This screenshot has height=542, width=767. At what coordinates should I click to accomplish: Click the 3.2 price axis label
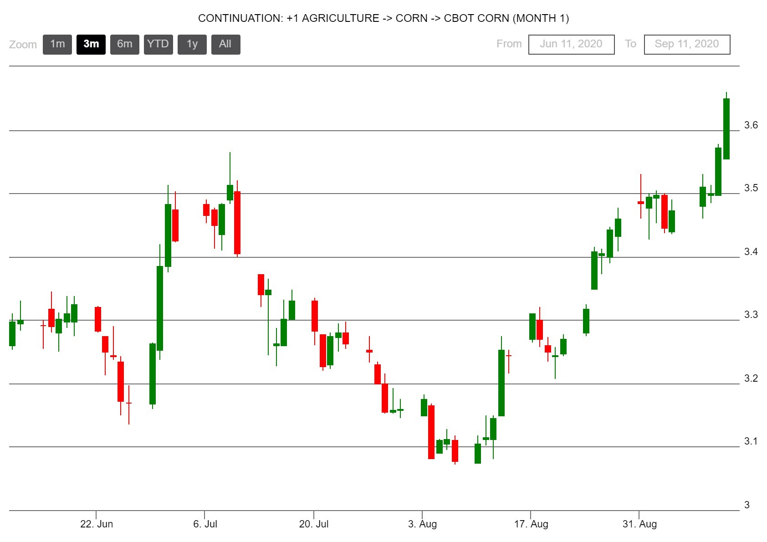(x=751, y=378)
